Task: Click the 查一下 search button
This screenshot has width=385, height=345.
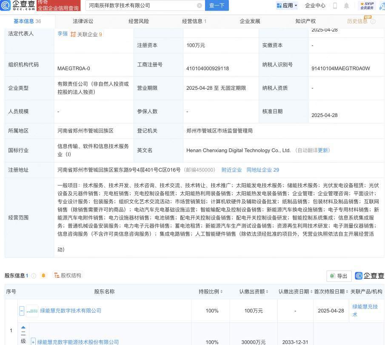Action: point(217,6)
